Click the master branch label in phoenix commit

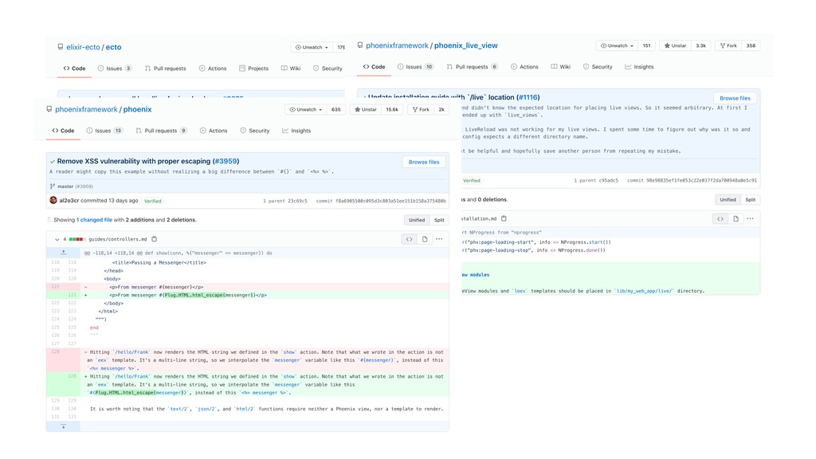65,186
